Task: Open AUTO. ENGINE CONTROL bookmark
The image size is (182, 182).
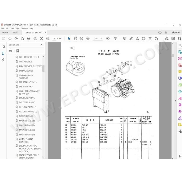Action: (26, 141)
